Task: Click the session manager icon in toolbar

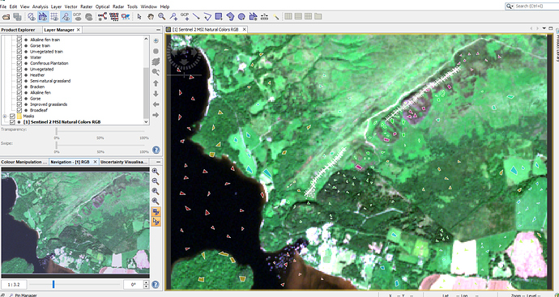Action: [17, 16]
